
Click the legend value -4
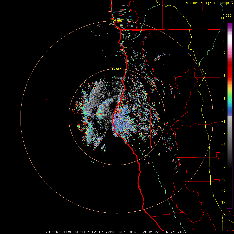click(223, 156)
